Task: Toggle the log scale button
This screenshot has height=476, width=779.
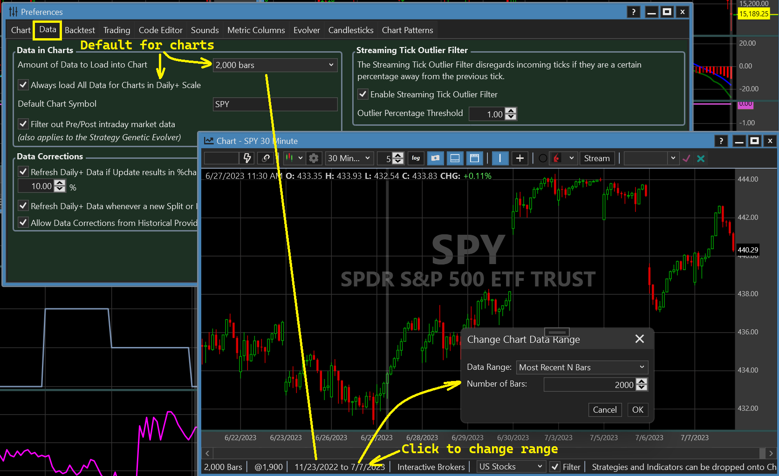Action: pyautogui.click(x=416, y=158)
